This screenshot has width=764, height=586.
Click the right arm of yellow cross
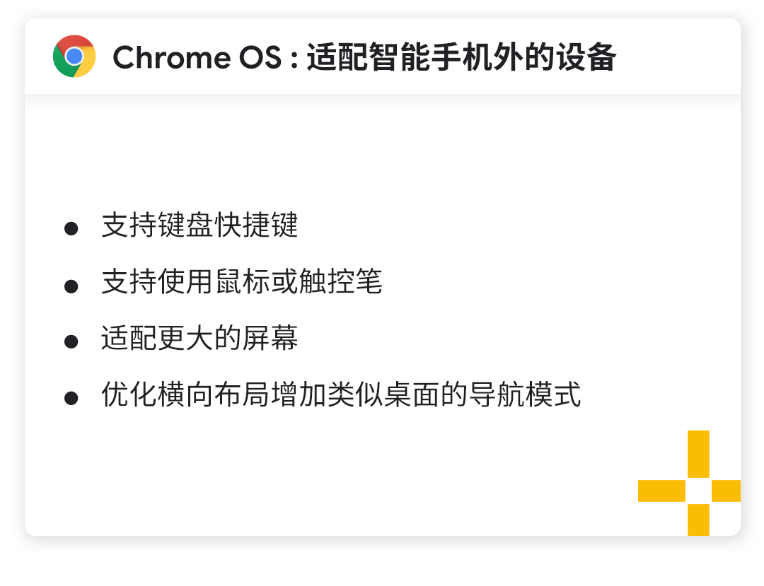pyautogui.click(x=726, y=491)
